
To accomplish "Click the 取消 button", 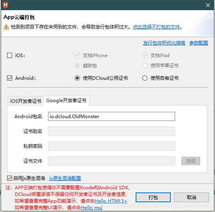I will pyautogui.click(x=192, y=197).
